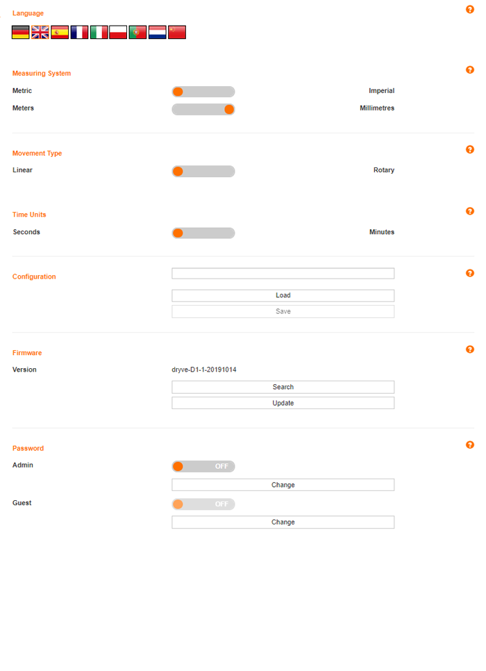Image resolution: width=486 pixels, height=671 pixels.
Task: Click the Configuration file input field
Action: [x=283, y=274]
